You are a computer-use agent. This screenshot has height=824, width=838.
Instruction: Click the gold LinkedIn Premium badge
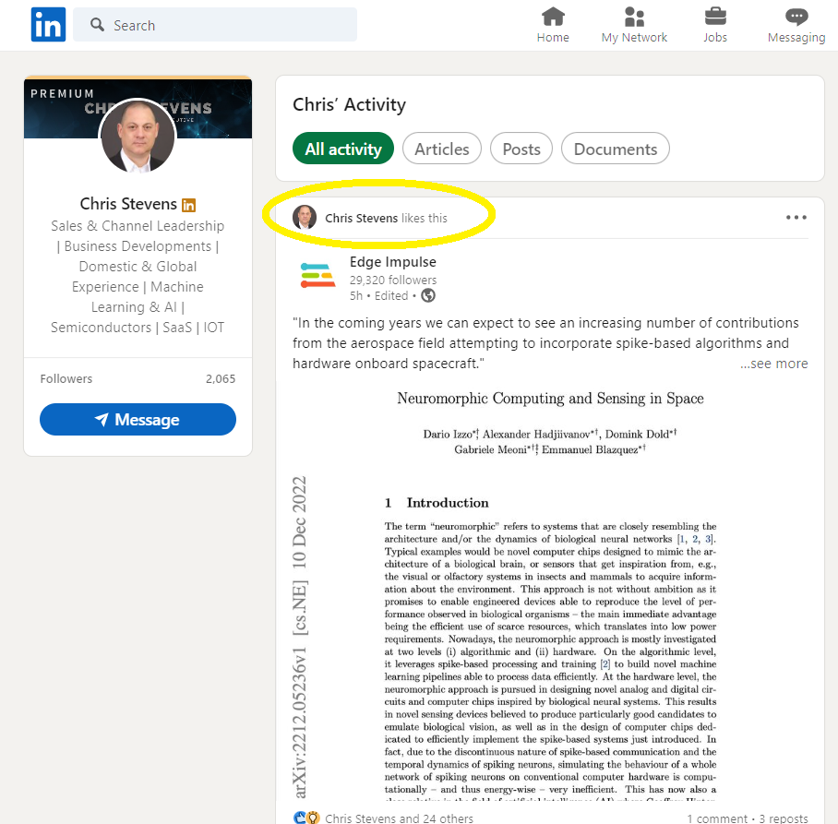[188, 205]
